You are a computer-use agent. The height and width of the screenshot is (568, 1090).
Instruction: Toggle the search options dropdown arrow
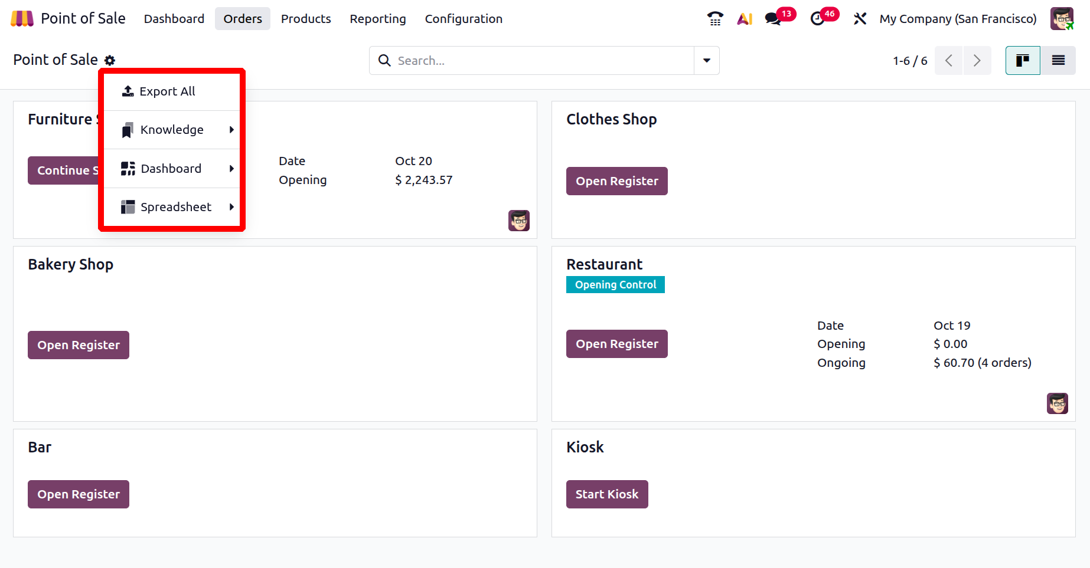click(707, 61)
